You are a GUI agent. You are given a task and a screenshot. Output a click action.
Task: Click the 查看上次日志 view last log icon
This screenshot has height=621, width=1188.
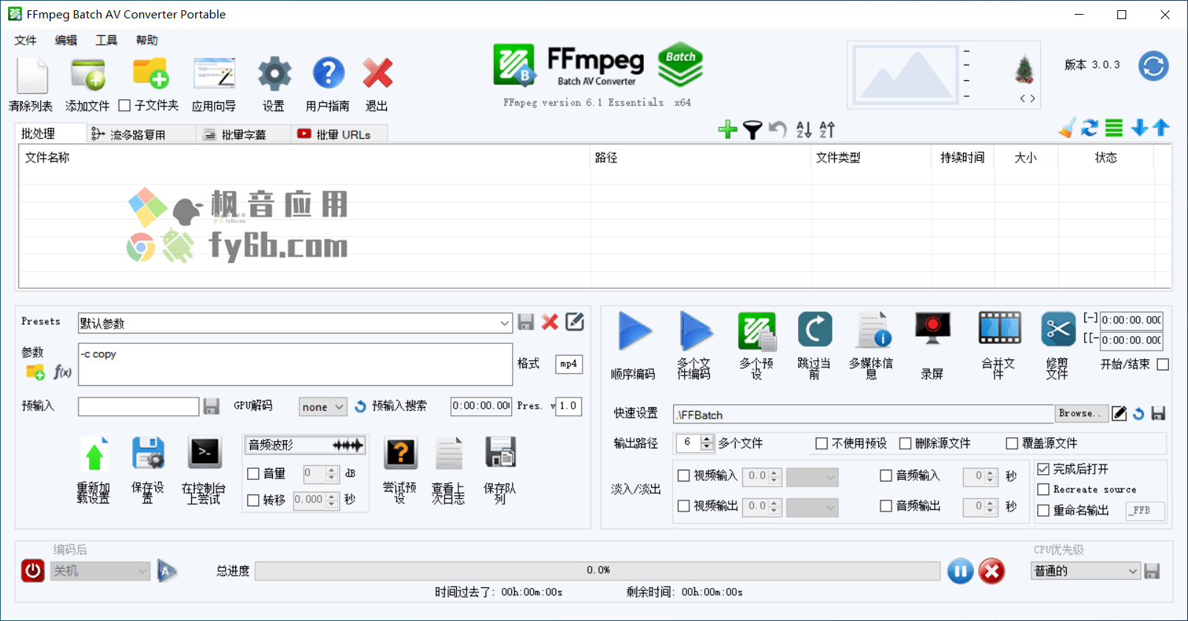coord(449,453)
